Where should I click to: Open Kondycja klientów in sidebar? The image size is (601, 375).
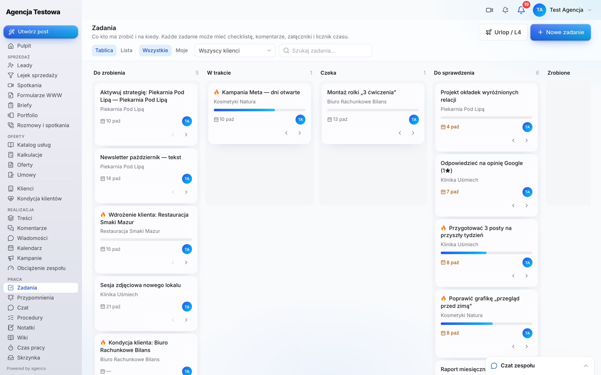tap(41, 199)
